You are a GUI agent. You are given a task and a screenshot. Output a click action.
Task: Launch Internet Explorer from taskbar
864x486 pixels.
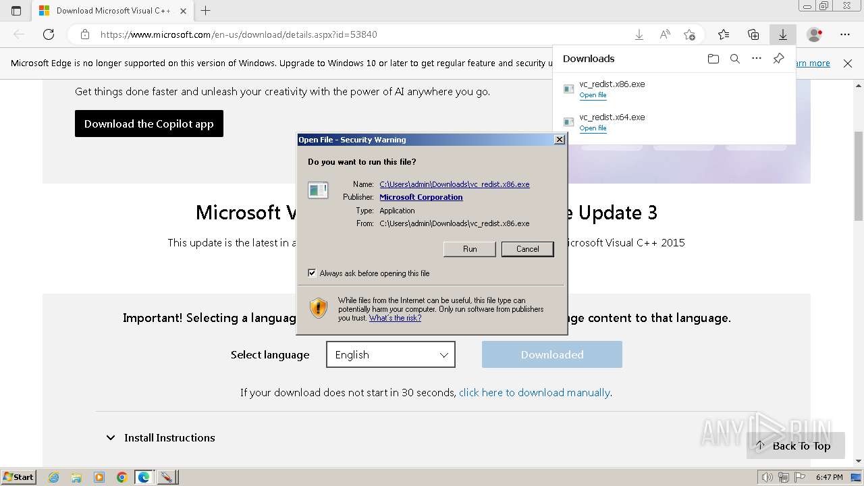(54, 477)
